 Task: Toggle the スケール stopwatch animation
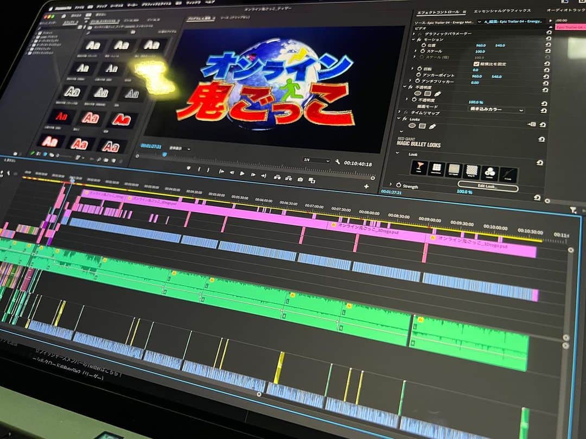(423, 51)
